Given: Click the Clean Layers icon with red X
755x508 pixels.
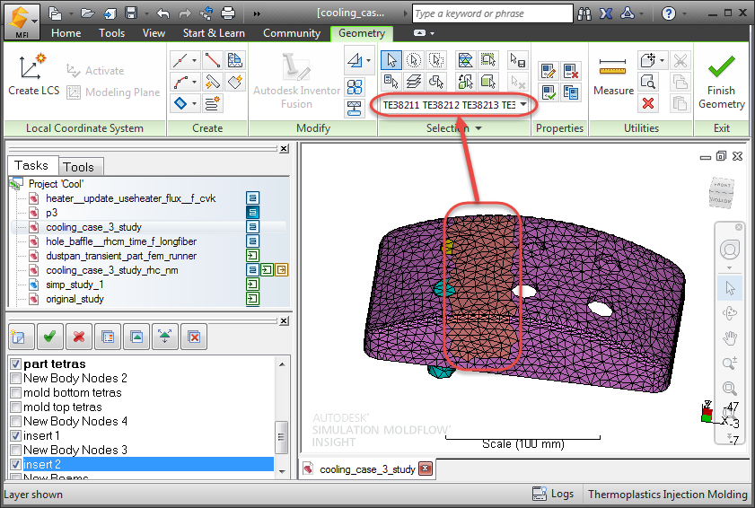Looking at the screenshot, I should pyautogui.click(x=194, y=337).
